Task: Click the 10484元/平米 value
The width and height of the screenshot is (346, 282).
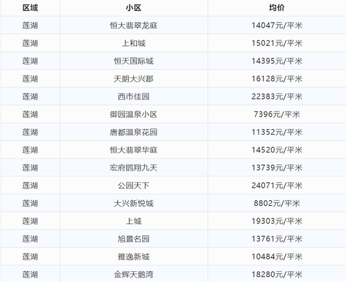Action: pyautogui.click(x=277, y=257)
